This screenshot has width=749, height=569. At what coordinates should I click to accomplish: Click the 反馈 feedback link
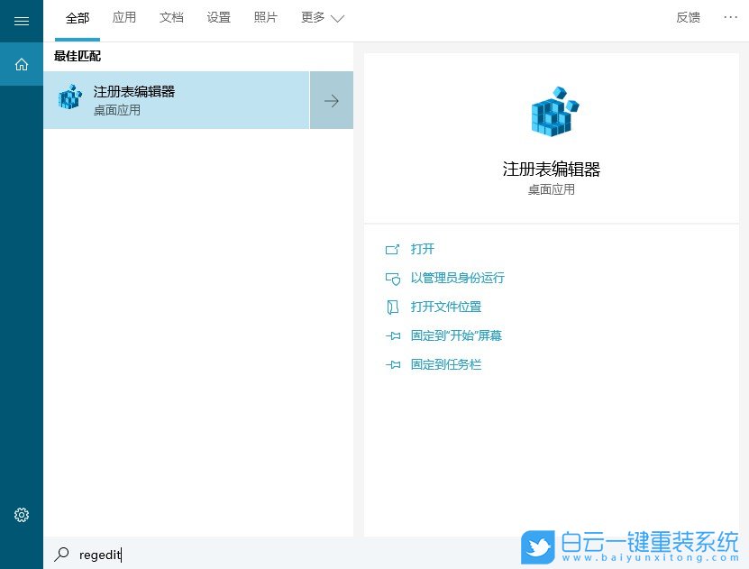(x=688, y=17)
